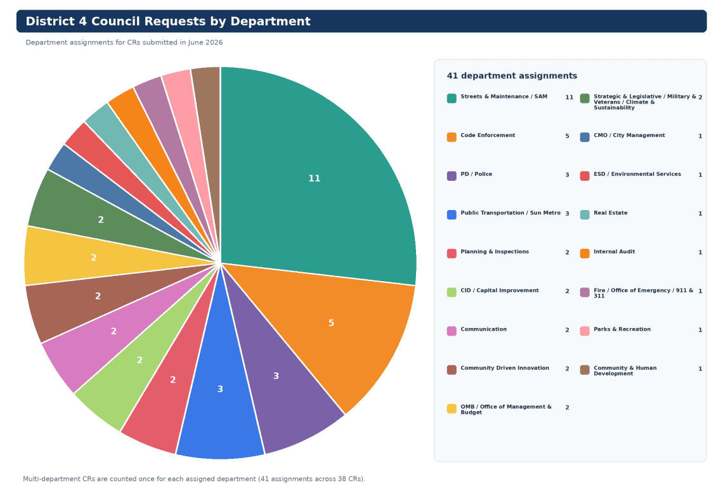Click the Communication legend color swatch
The width and height of the screenshot is (723, 493).
tap(452, 331)
